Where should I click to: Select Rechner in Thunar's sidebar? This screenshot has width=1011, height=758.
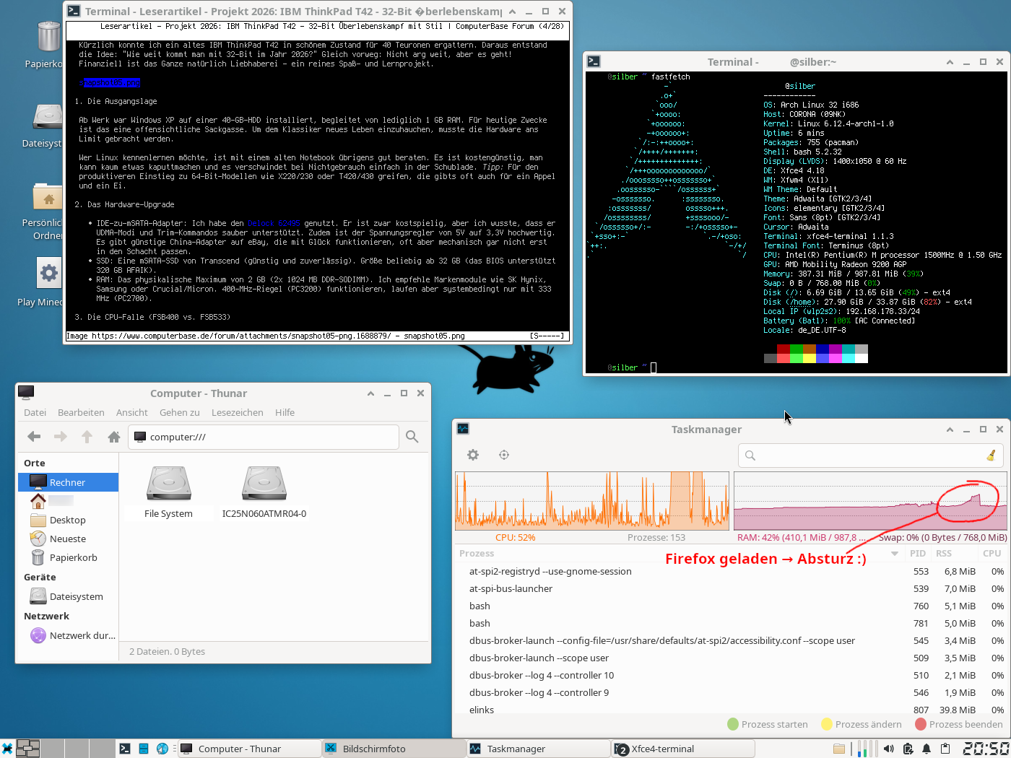point(68,482)
